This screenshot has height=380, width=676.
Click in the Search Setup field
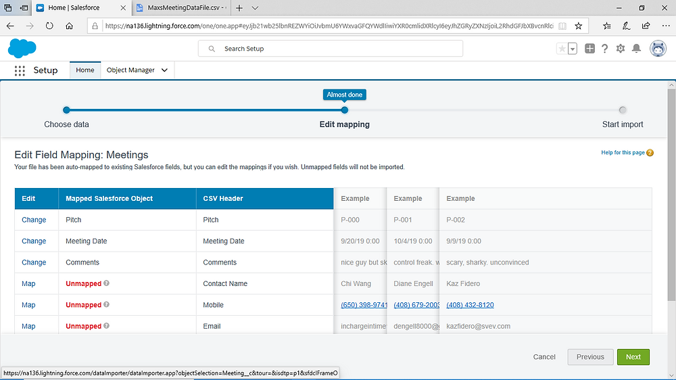331,48
